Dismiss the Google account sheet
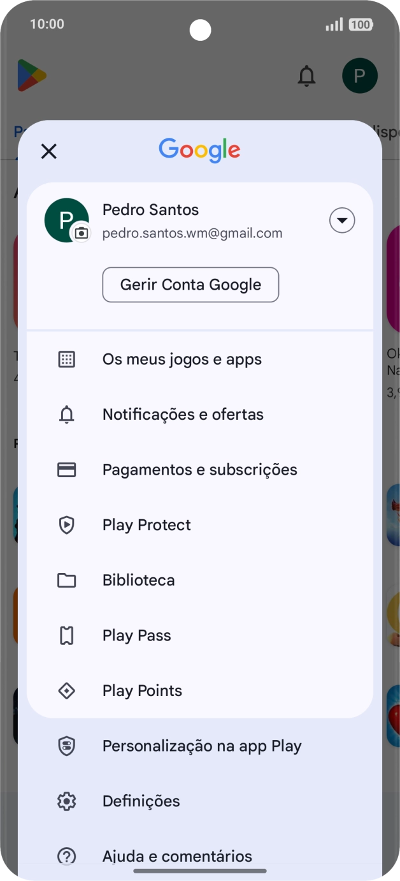The image size is (400, 881). (x=49, y=151)
